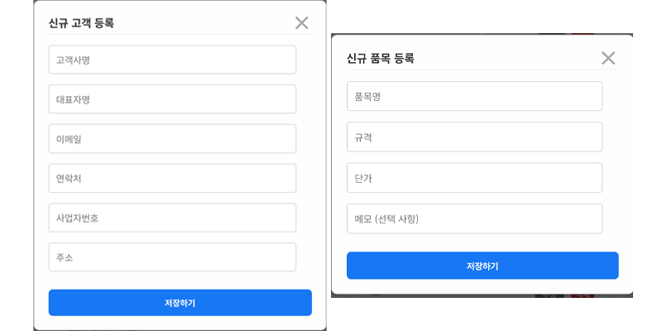The height and width of the screenshot is (331, 662).
Task: Close the 신규 고객 등록 dialog
Action: [x=301, y=23]
